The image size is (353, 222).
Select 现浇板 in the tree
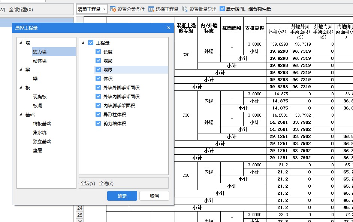click(40, 96)
